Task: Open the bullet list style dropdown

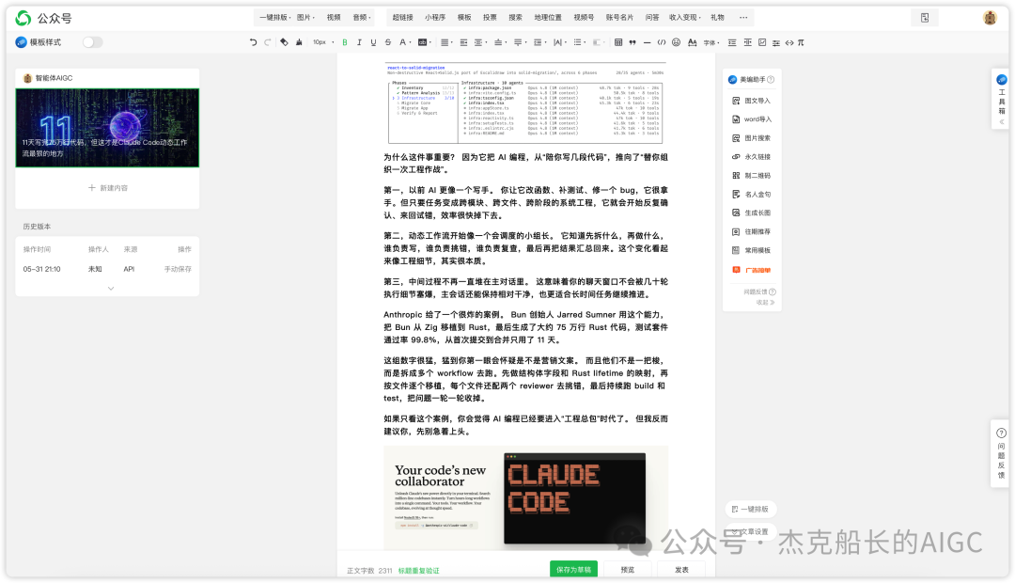Action: pos(579,42)
